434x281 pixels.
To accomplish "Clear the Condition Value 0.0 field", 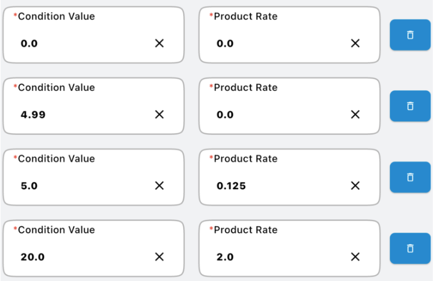I will point(159,43).
